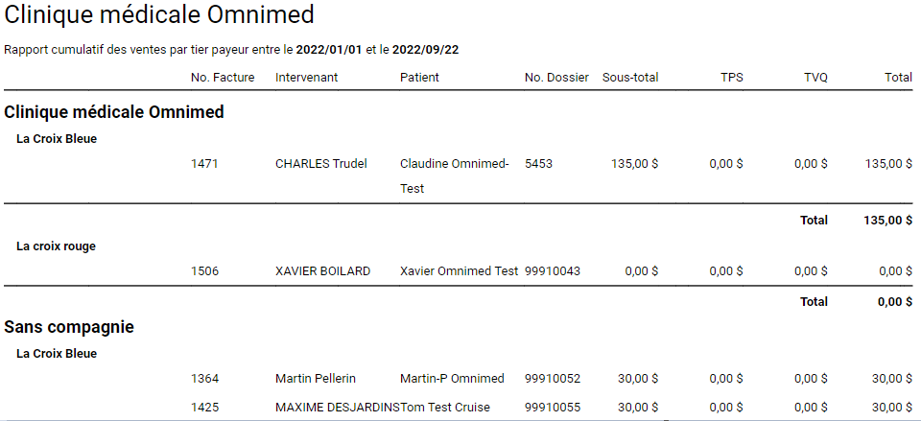The width and height of the screenshot is (921, 421).
Task: Click the start date 2022/01/01
Action: [329, 49]
